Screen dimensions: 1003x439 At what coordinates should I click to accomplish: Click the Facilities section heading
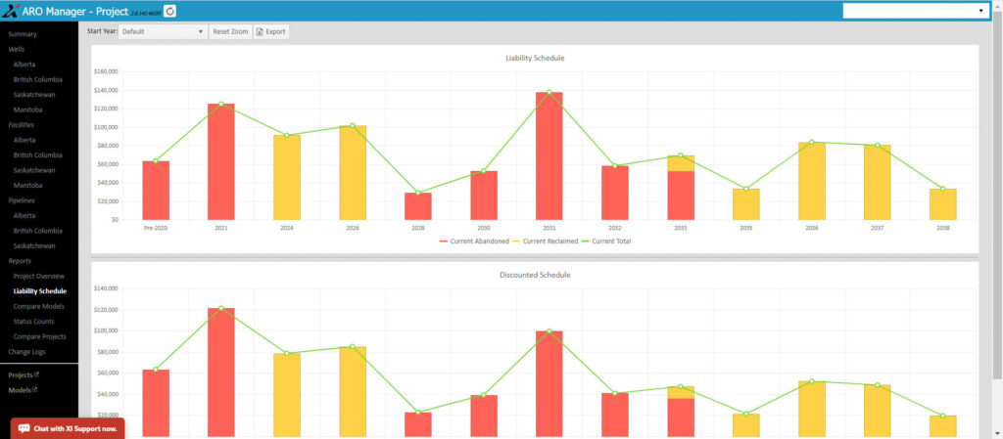[x=22, y=125]
